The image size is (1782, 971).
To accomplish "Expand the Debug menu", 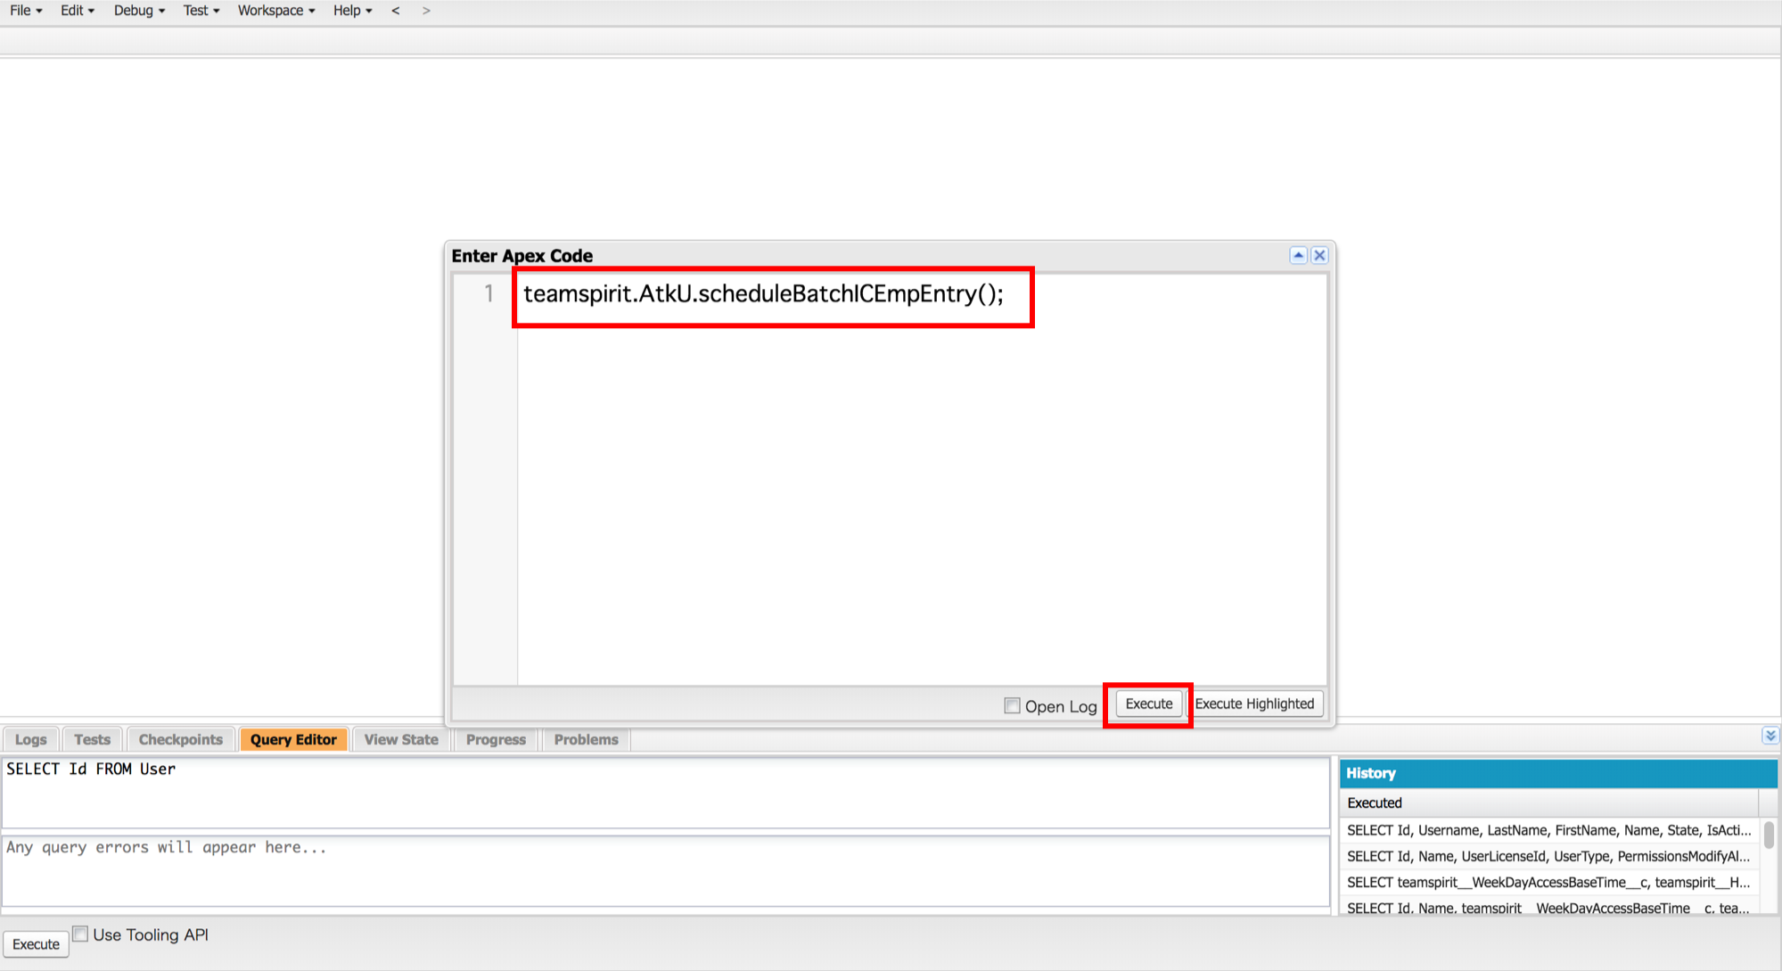I will pyautogui.click(x=139, y=11).
